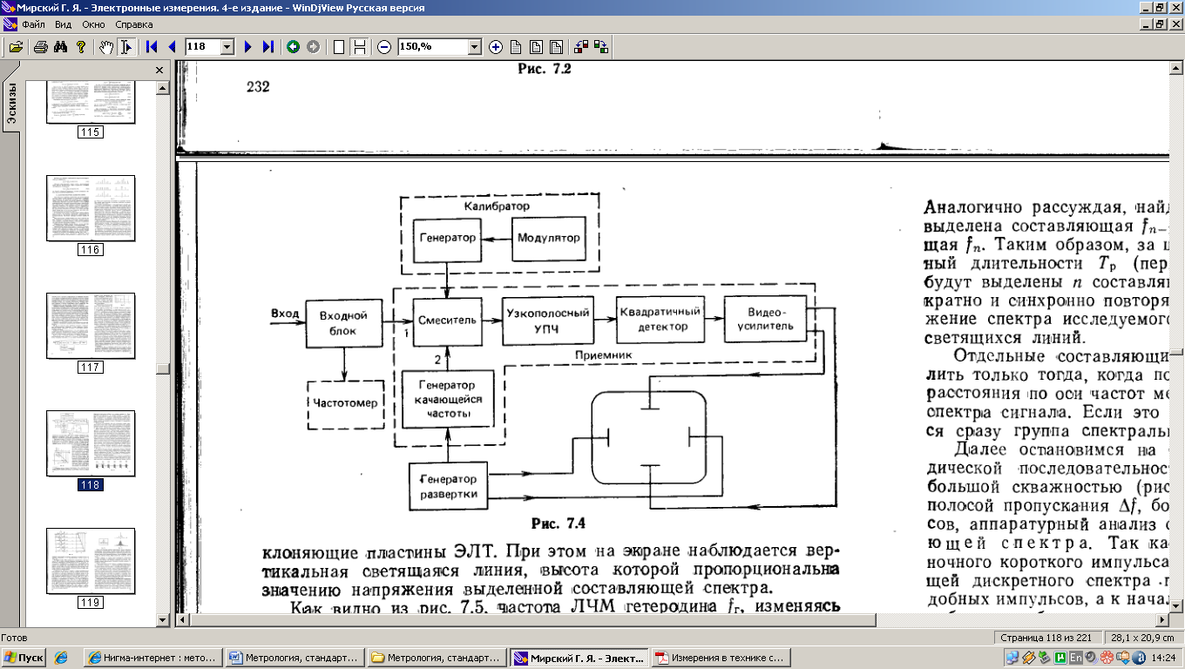Click the document vertical scrollbar thumb
The width and height of the screenshot is (1185, 669).
(x=1177, y=352)
